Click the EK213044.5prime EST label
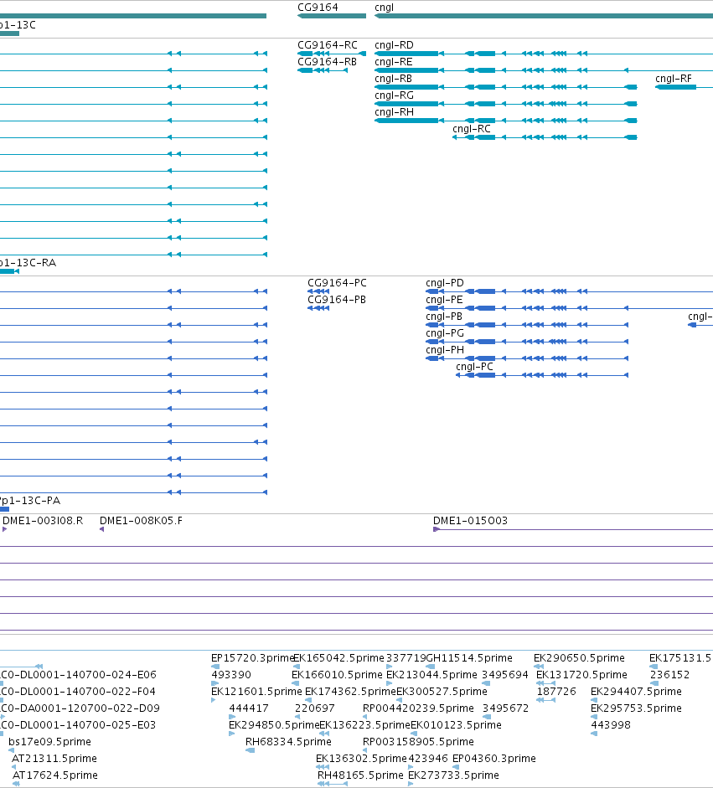Viewport: 713px width, 788px height. tap(432, 674)
